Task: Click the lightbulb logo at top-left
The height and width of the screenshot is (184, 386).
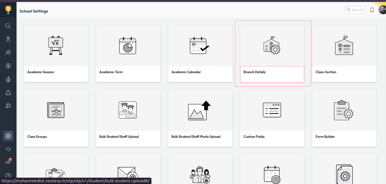Action: coord(8,9)
